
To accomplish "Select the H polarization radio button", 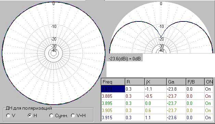I will tap(30, 115).
